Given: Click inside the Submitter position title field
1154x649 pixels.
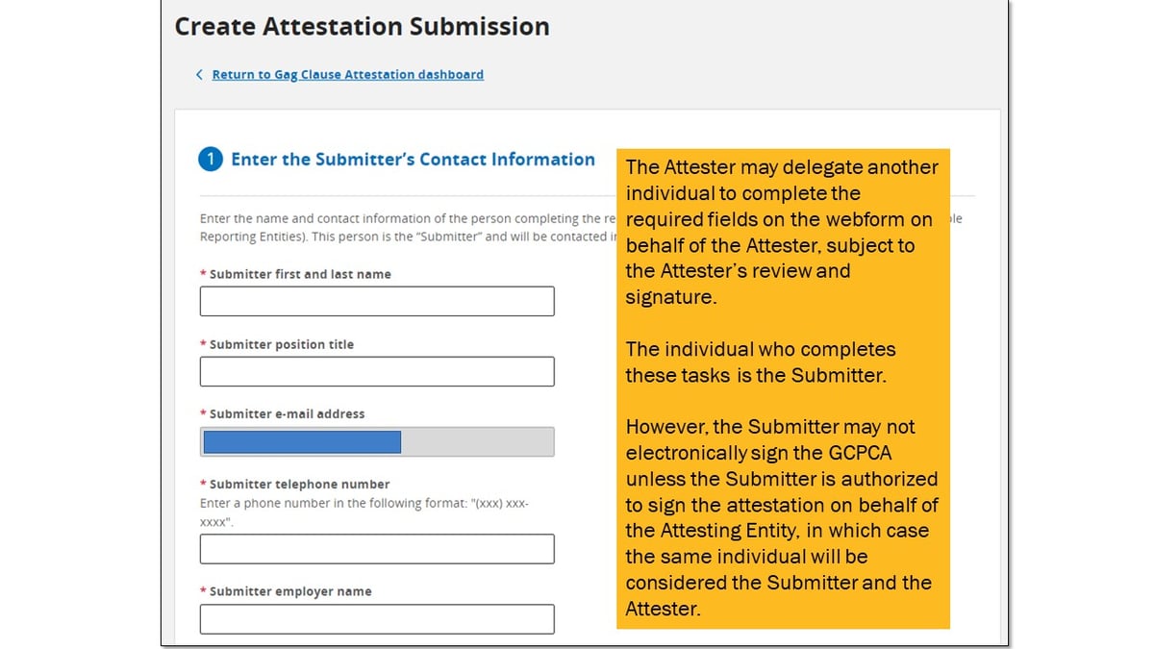Looking at the screenshot, I should coord(376,371).
